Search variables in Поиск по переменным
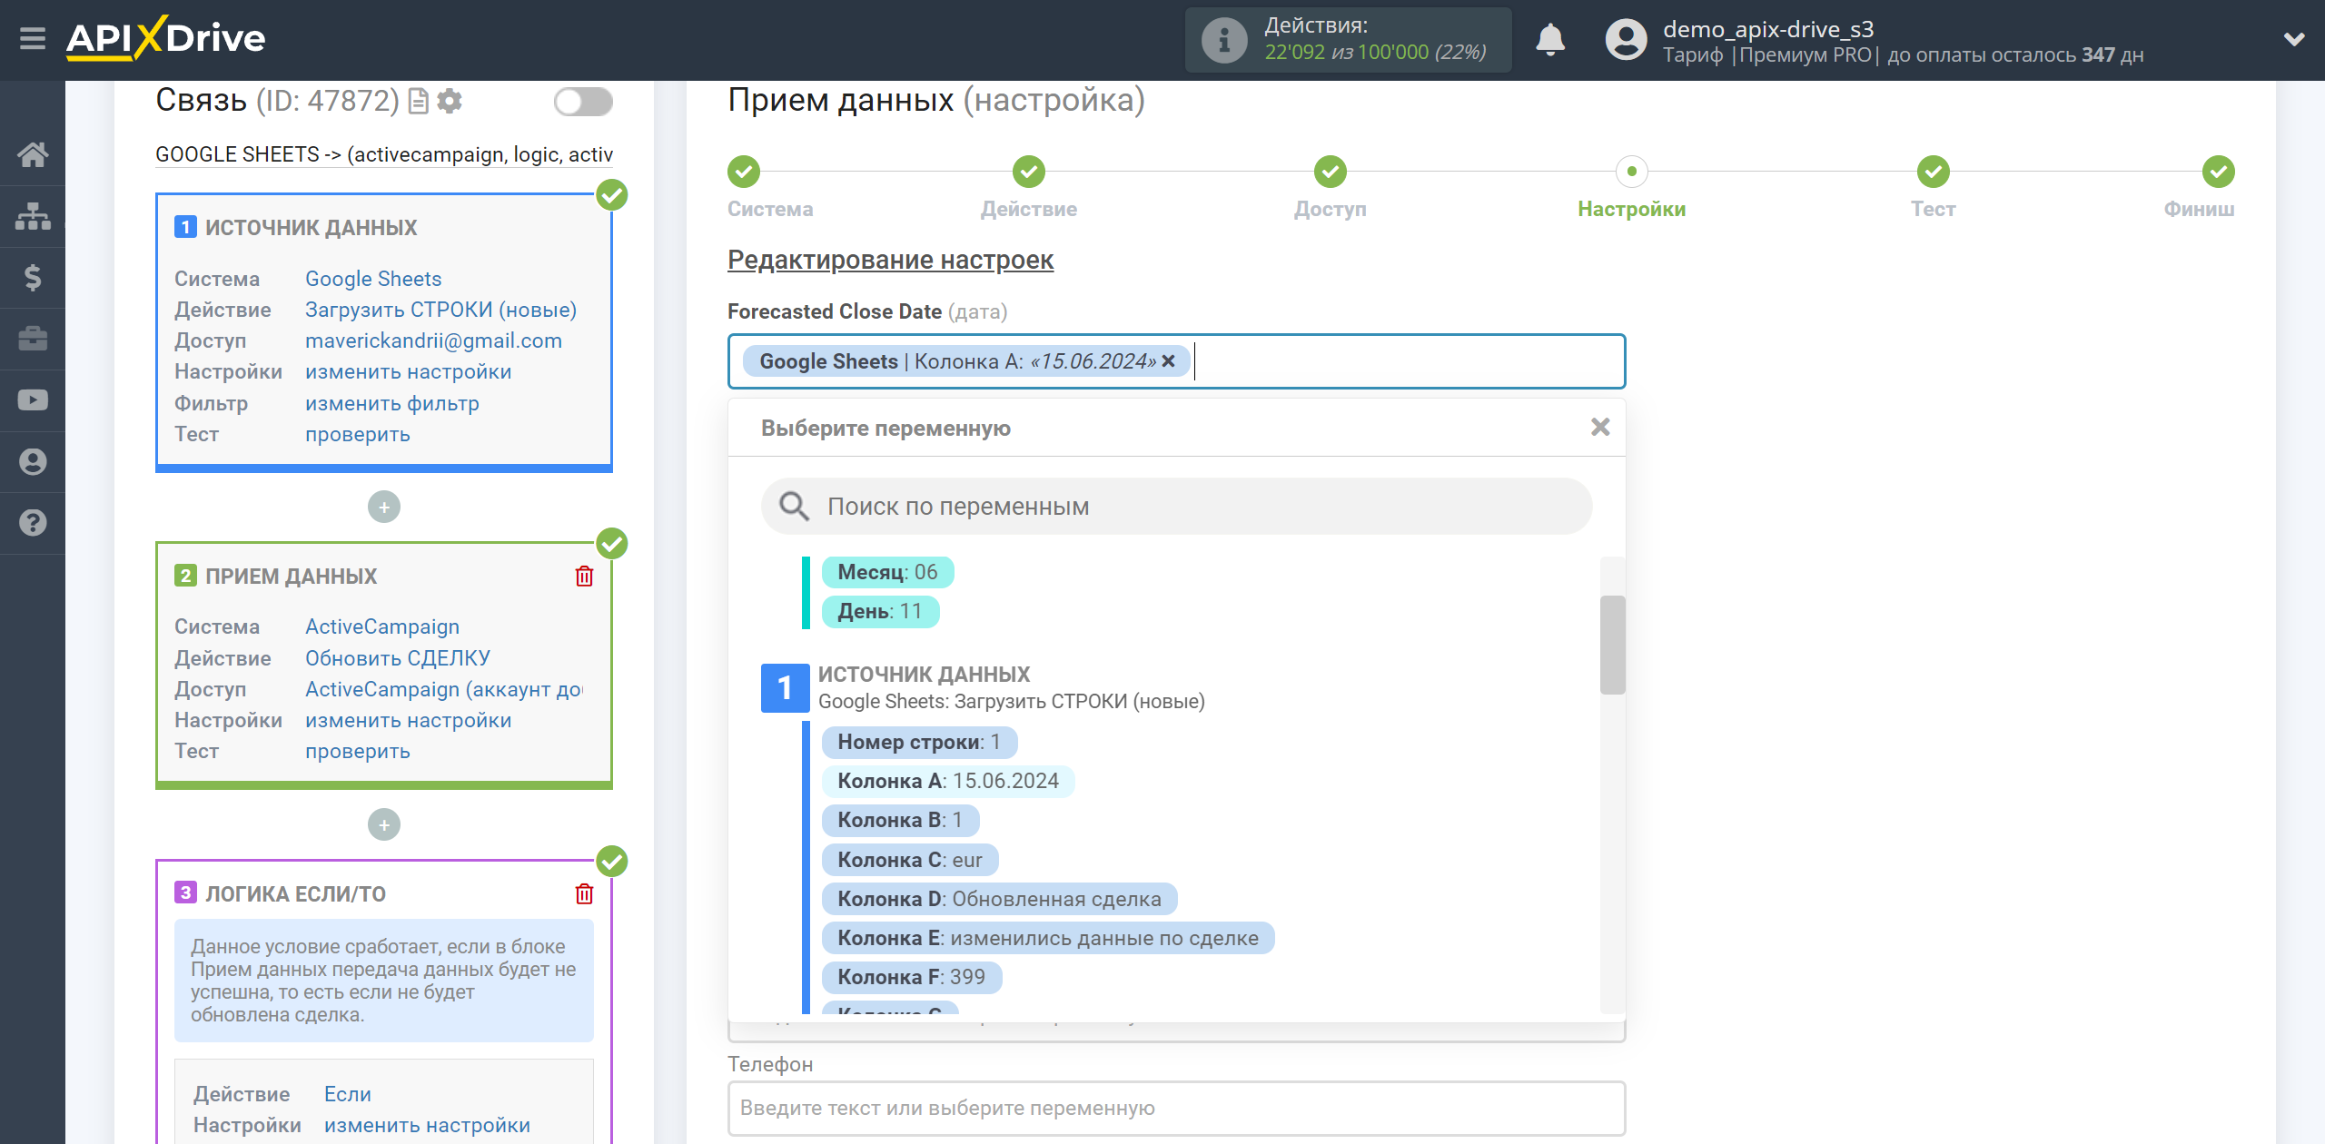Viewport: 2325px width, 1144px height. (1177, 507)
